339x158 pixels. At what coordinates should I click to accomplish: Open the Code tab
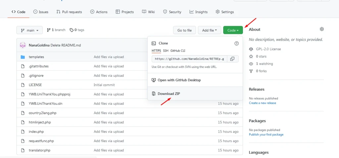pos(19,12)
